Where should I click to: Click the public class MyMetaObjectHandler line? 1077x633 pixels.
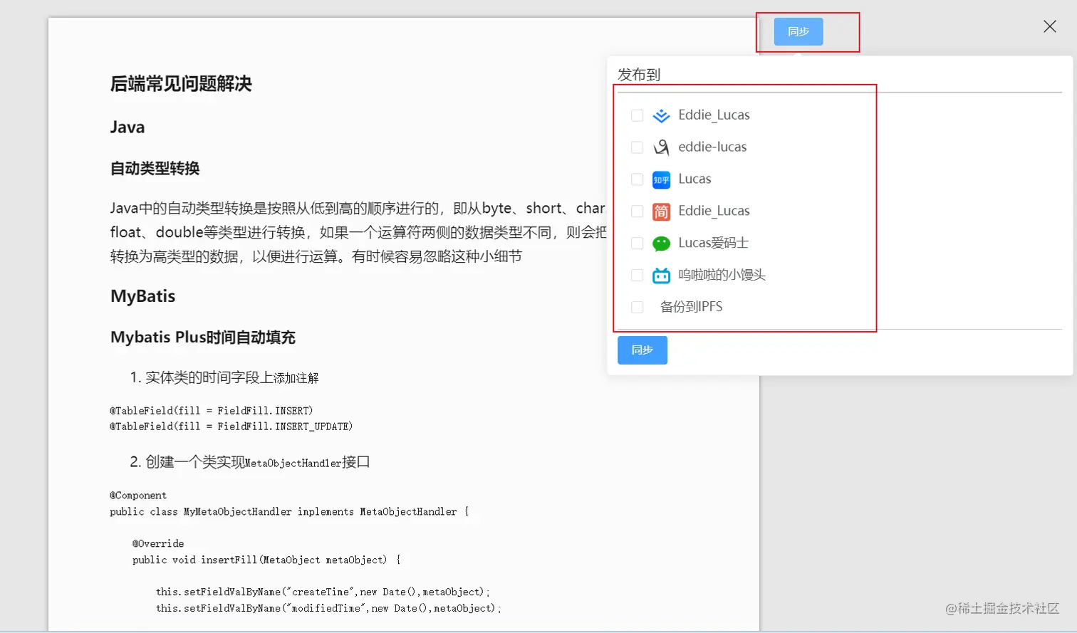coord(289,512)
